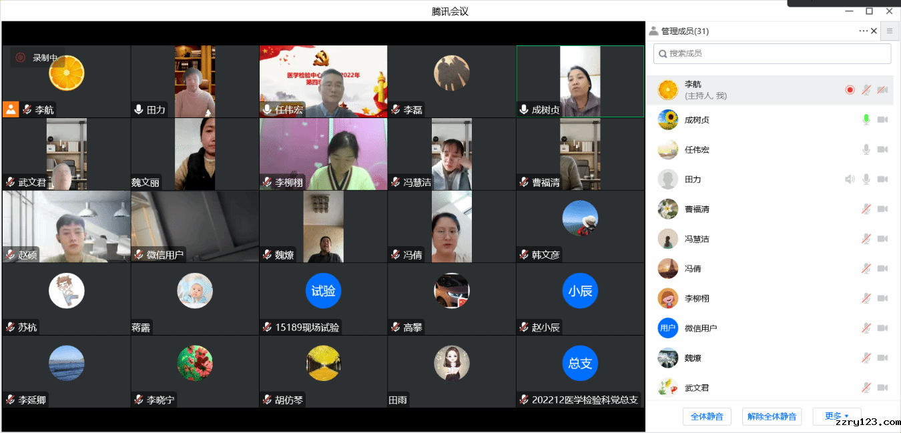The width and height of the screenshot is (901, 433).
Task: Toggle 李柳栩's muted microphone in member list
Action: pyautogui.click(x=866, y=298)
